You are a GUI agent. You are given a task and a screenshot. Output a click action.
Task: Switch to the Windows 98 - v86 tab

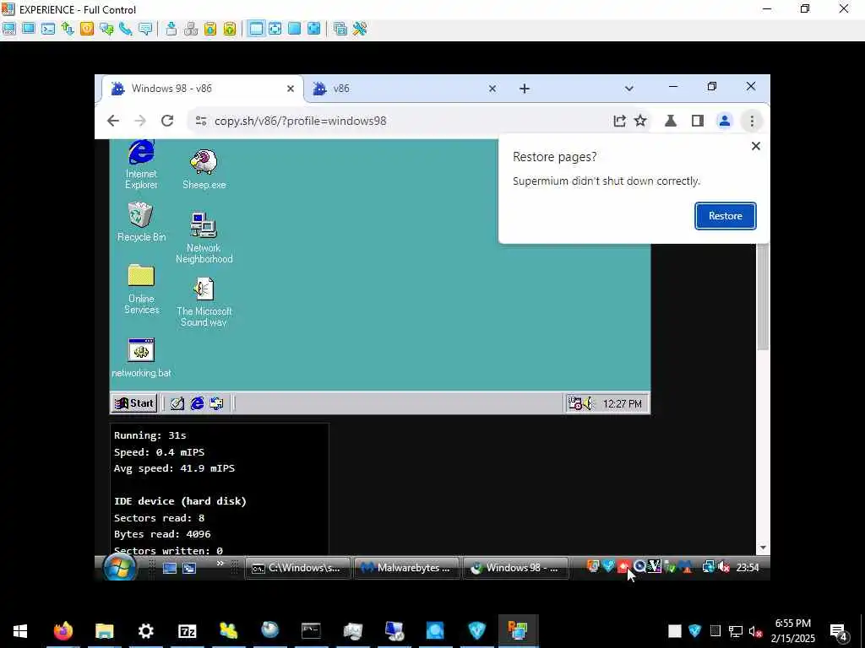(x=203, y=88)
